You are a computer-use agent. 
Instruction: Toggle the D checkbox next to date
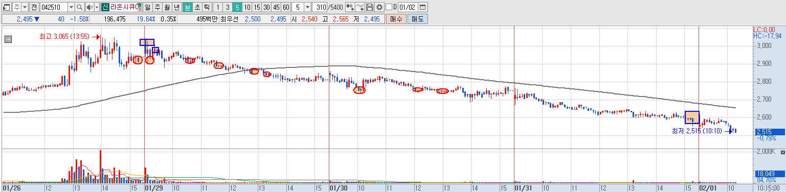click(389, 8)
